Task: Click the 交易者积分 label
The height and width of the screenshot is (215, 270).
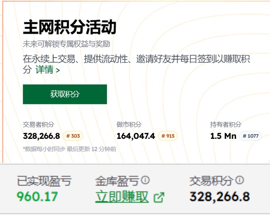Action: click(x=39, y=125)
